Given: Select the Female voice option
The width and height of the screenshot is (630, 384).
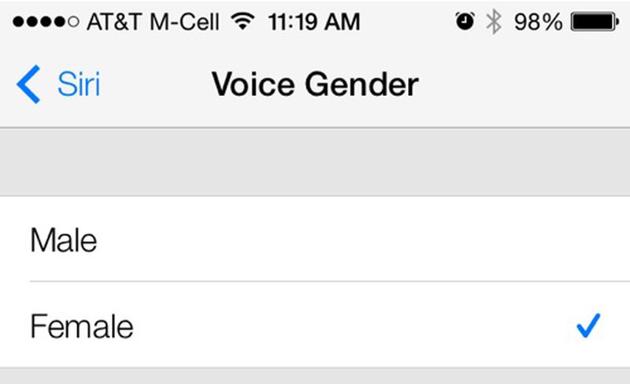Looking at the screenshot, I should 315,324.
